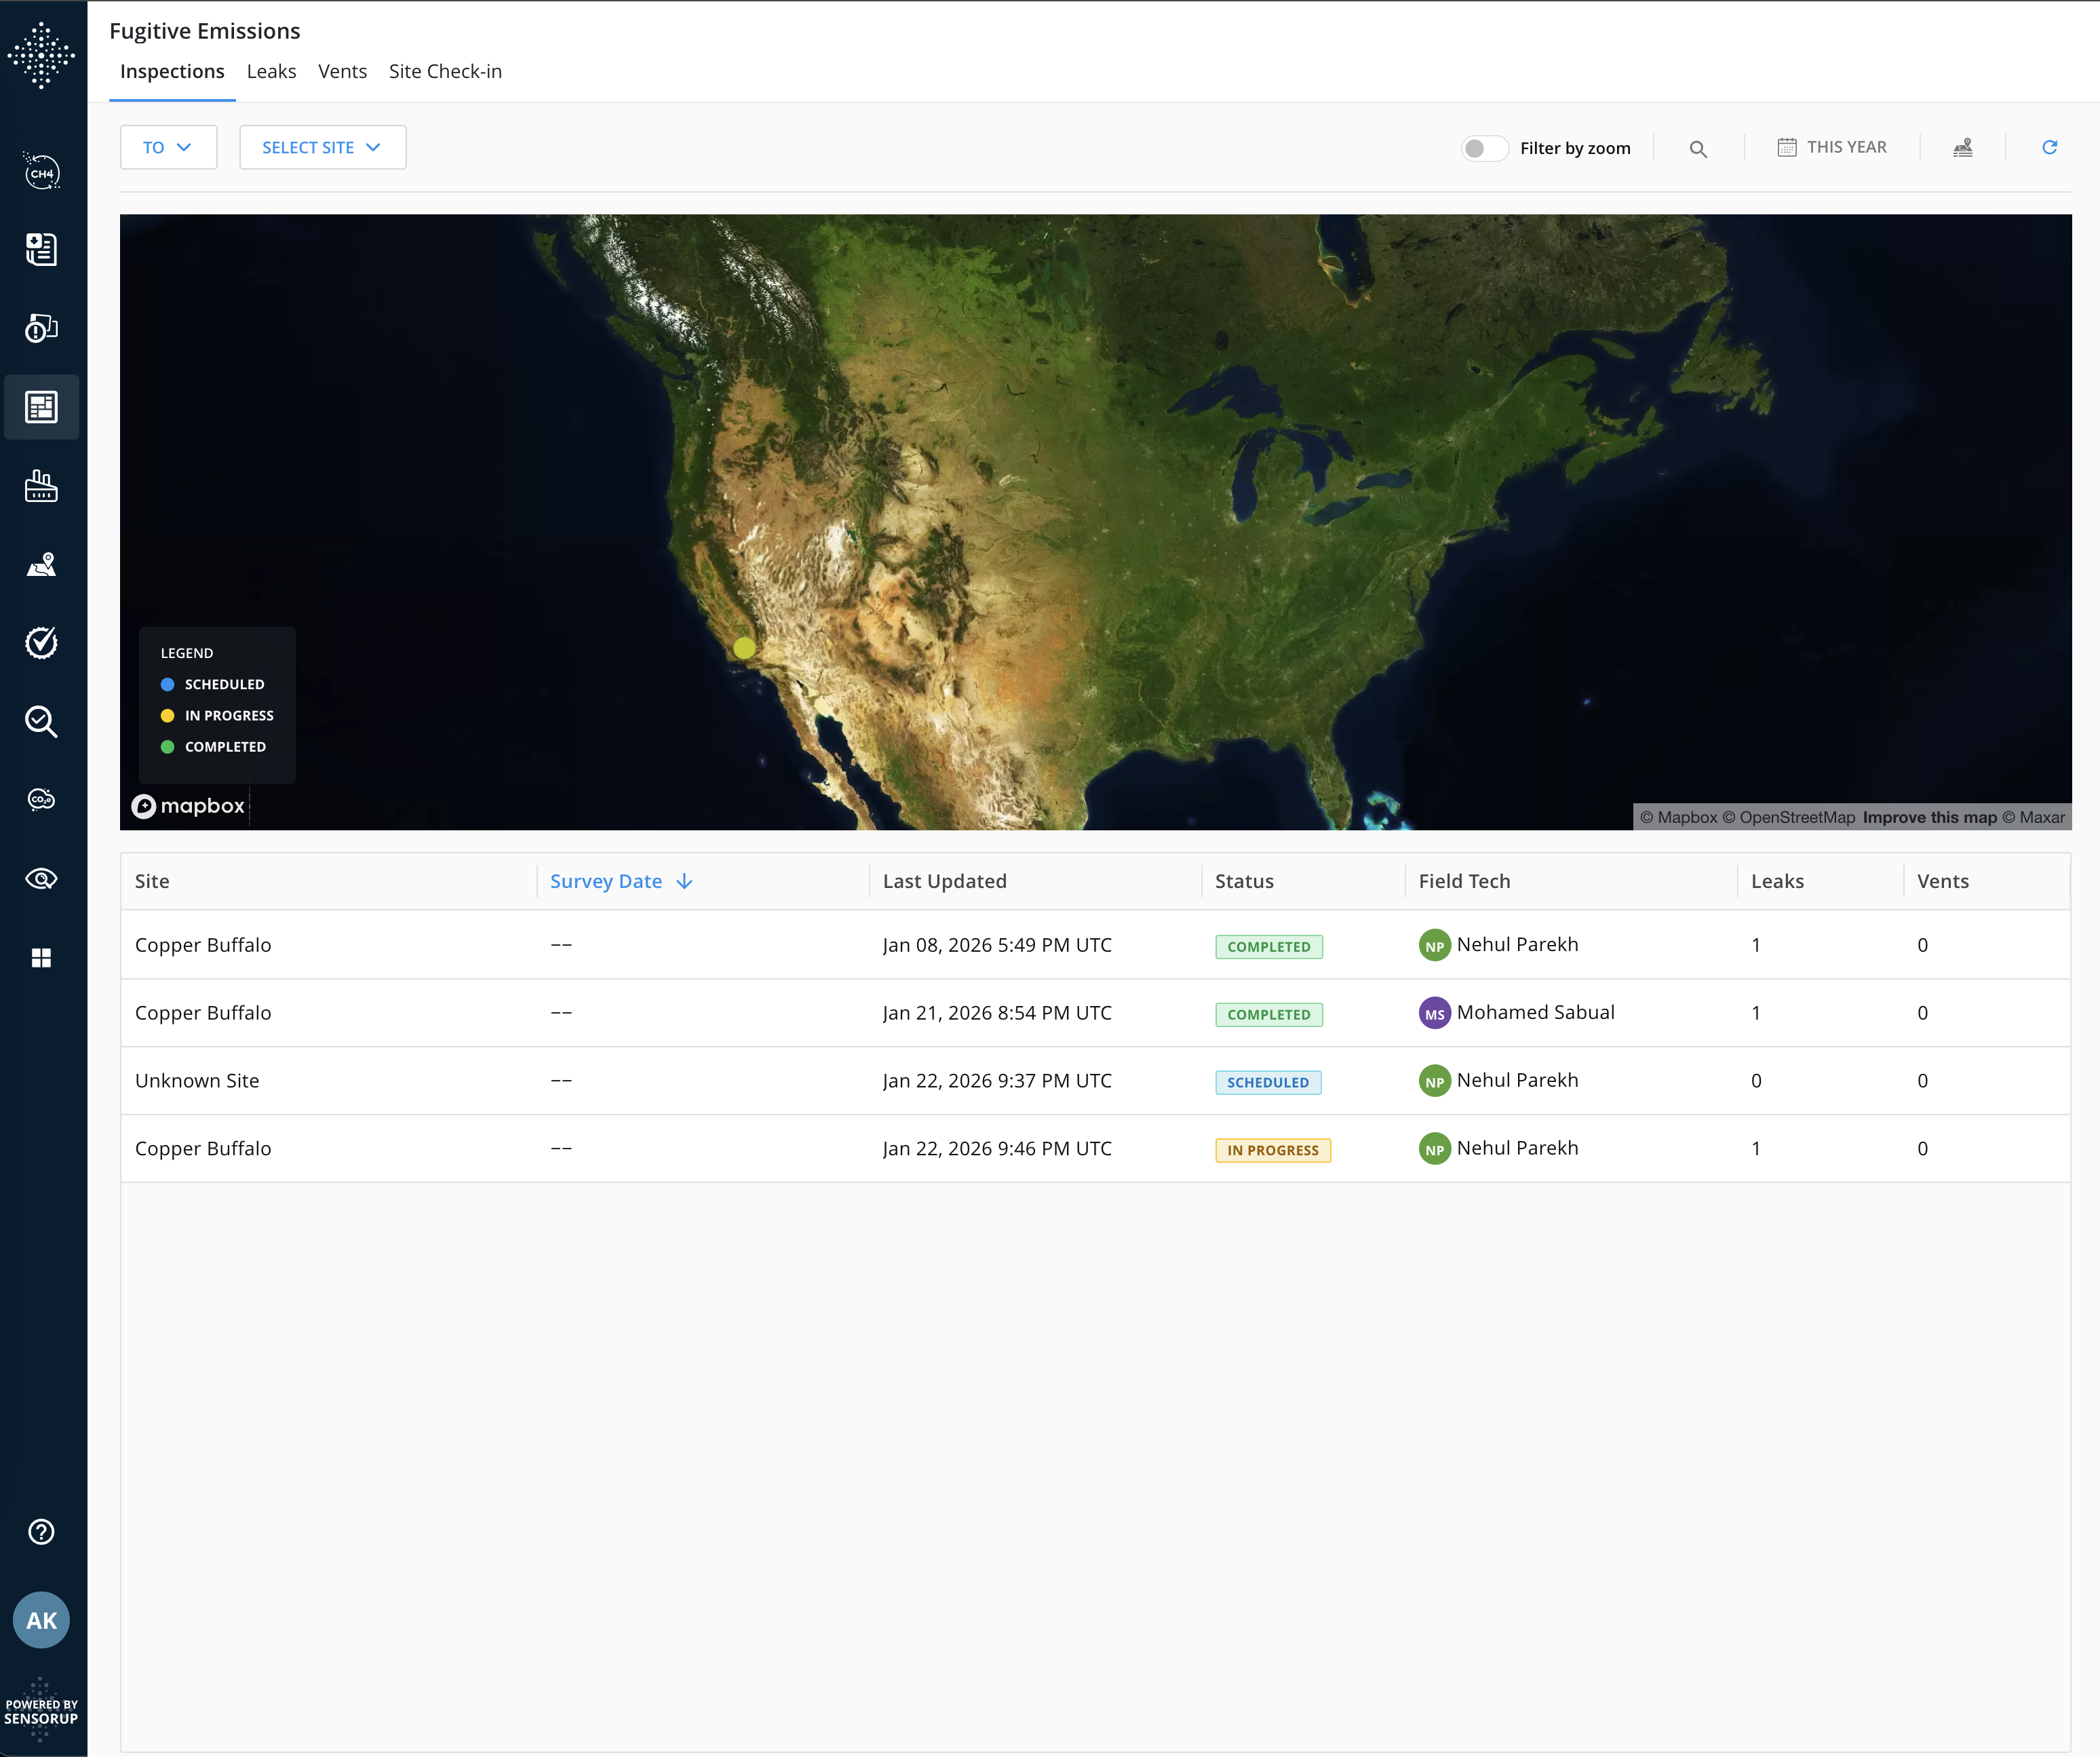
Task: Open the help question mark icon
Action: [x=41, y=1532]
